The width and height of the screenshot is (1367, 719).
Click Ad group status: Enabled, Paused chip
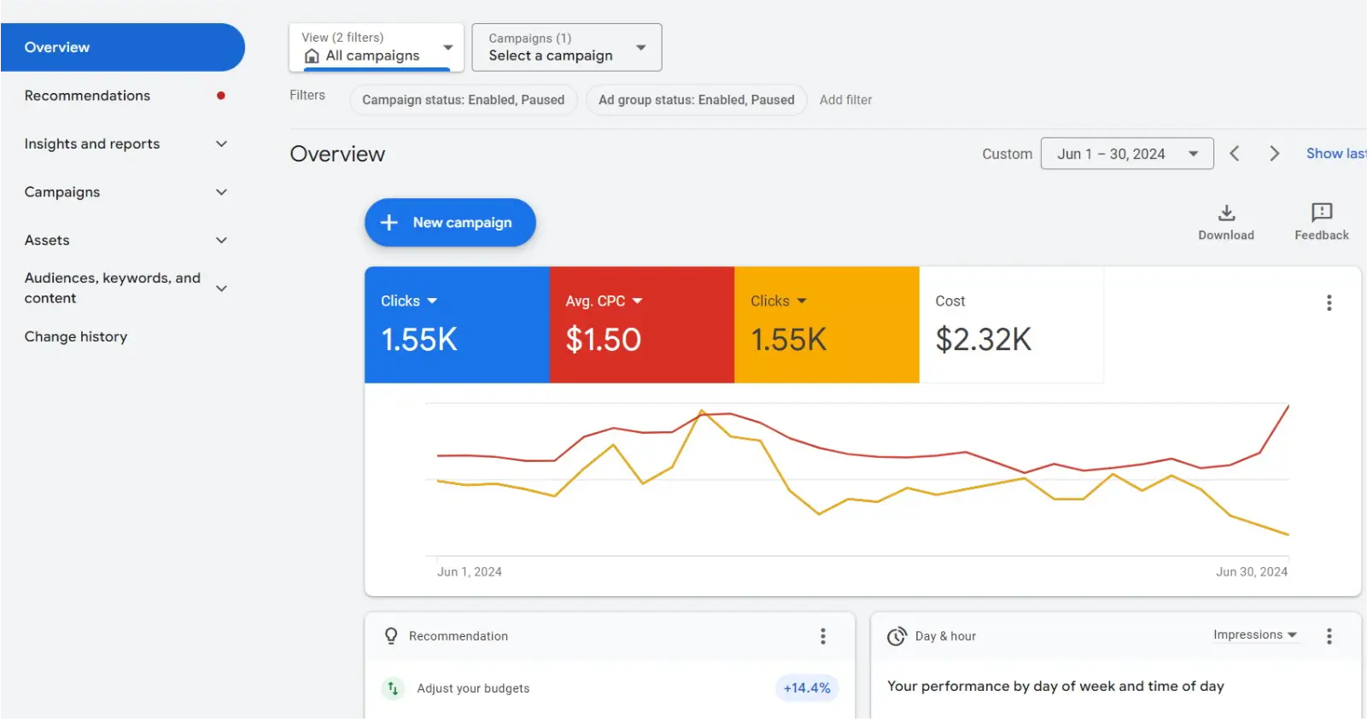[x=697, y=100]
